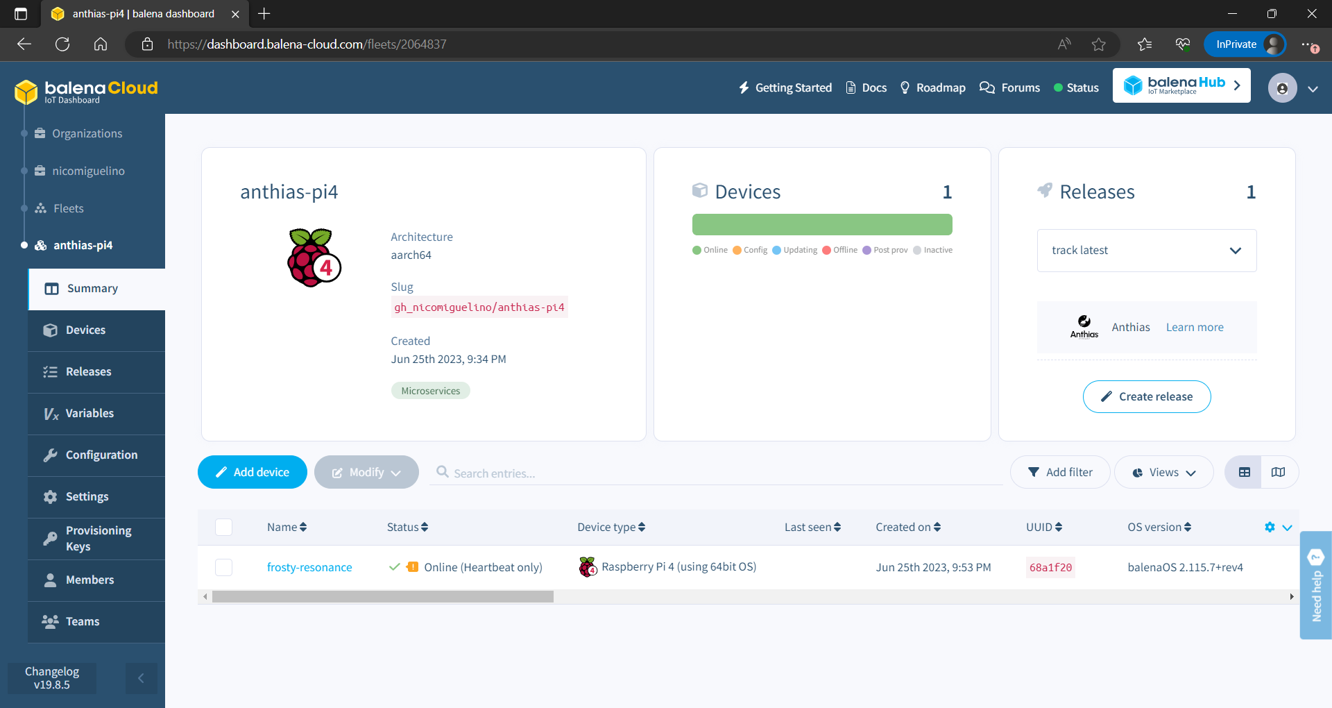This screenshot has height=708, width=1332.
Task: Click the Anthias logo icon
Action: coord(1084,326)
